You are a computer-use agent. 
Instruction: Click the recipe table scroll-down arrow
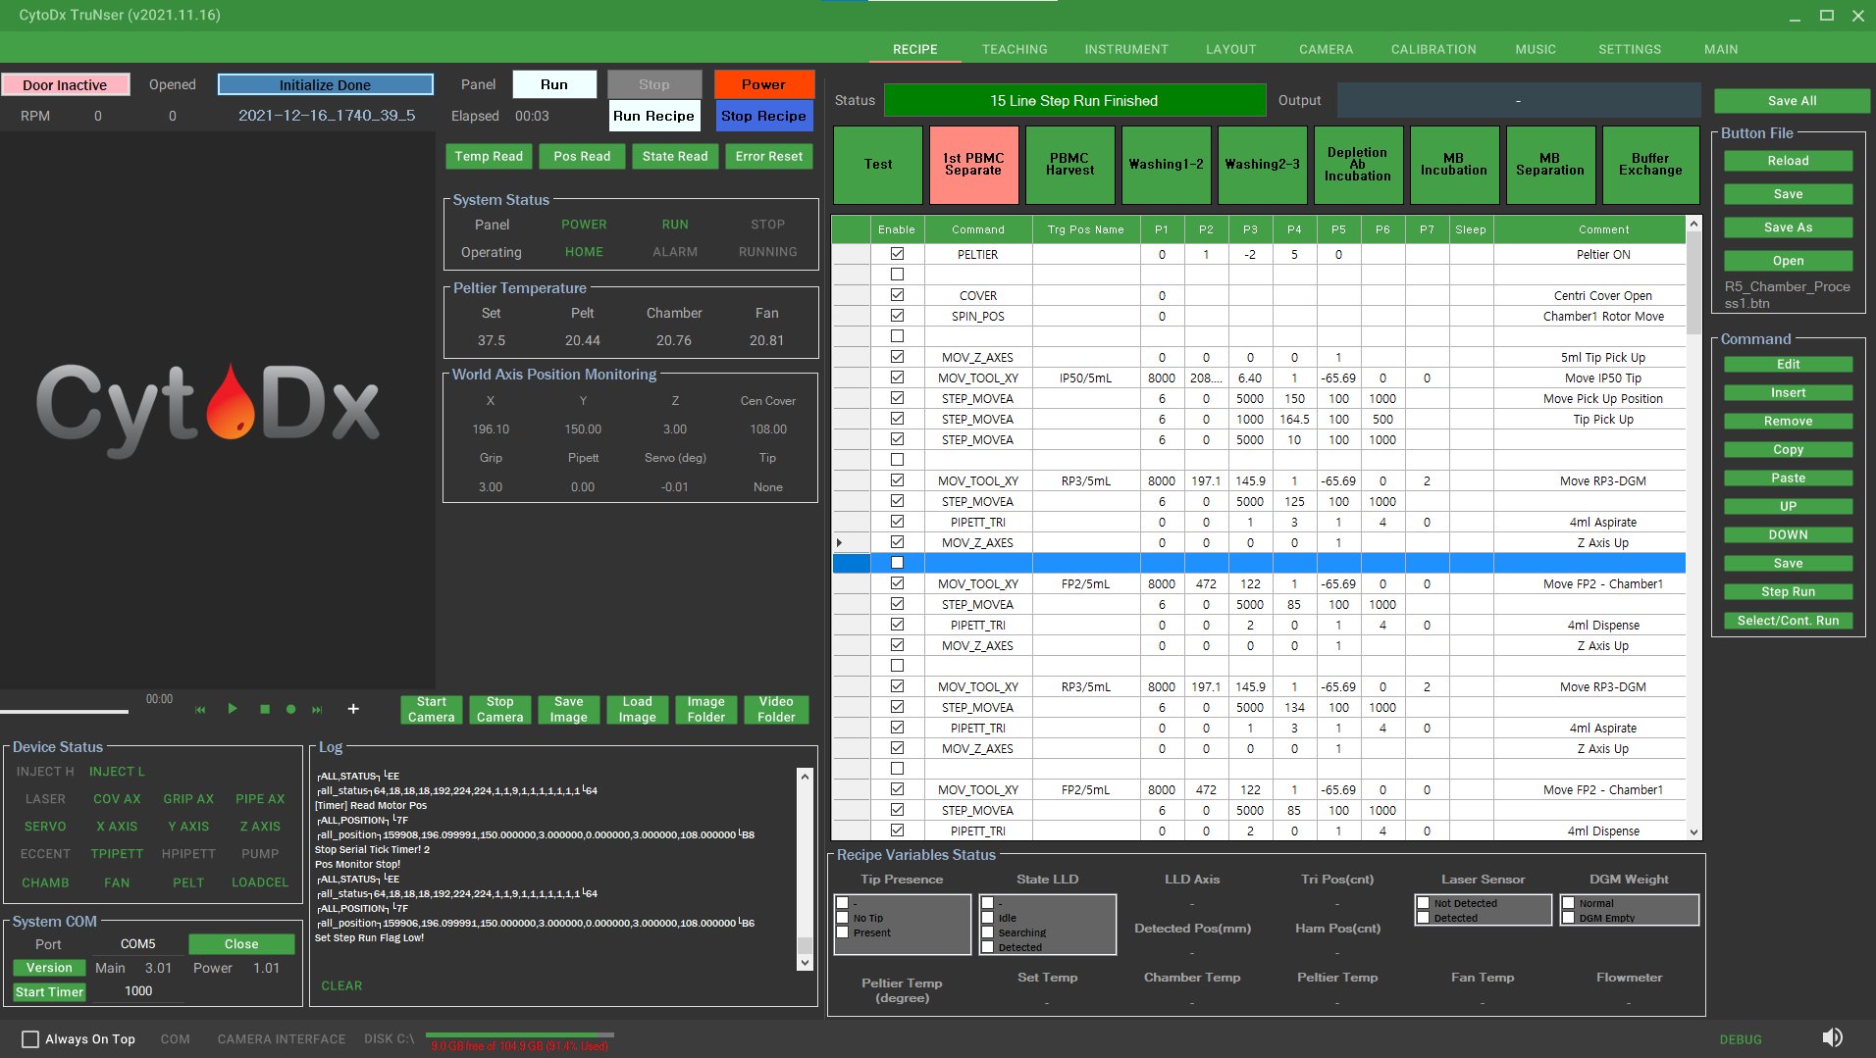(1694, 832)
